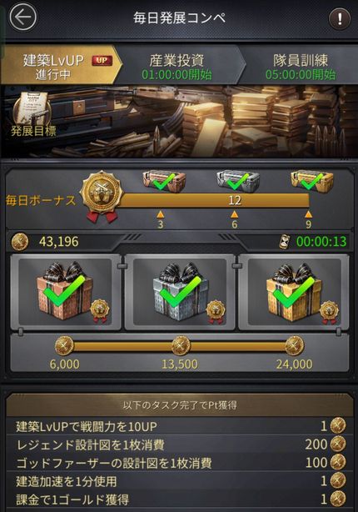The image size is (358, 512).
Task: Select the gold gift box reward
Action: [x=294, y=292]
